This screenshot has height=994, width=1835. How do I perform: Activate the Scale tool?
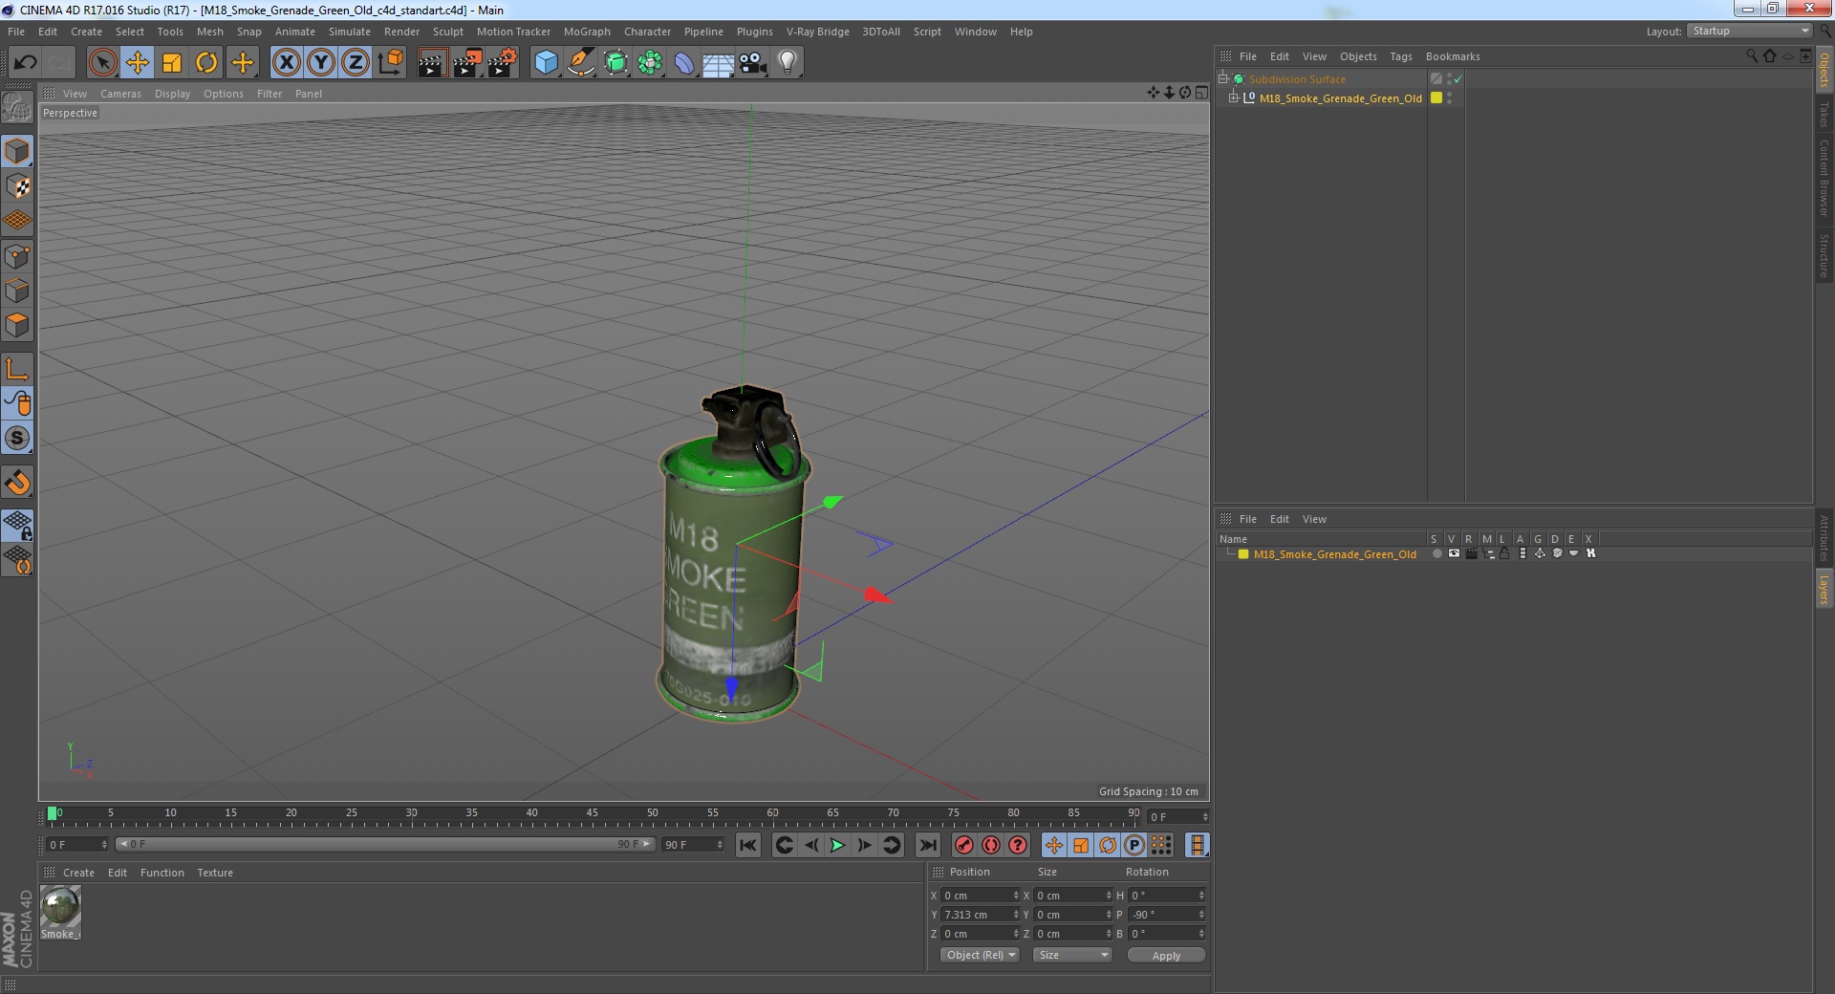172,63
